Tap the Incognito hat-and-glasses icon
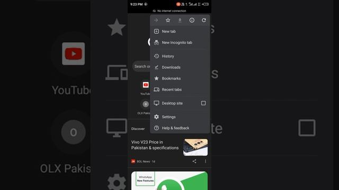The image size is (339, 190). [x=156, y=42]
